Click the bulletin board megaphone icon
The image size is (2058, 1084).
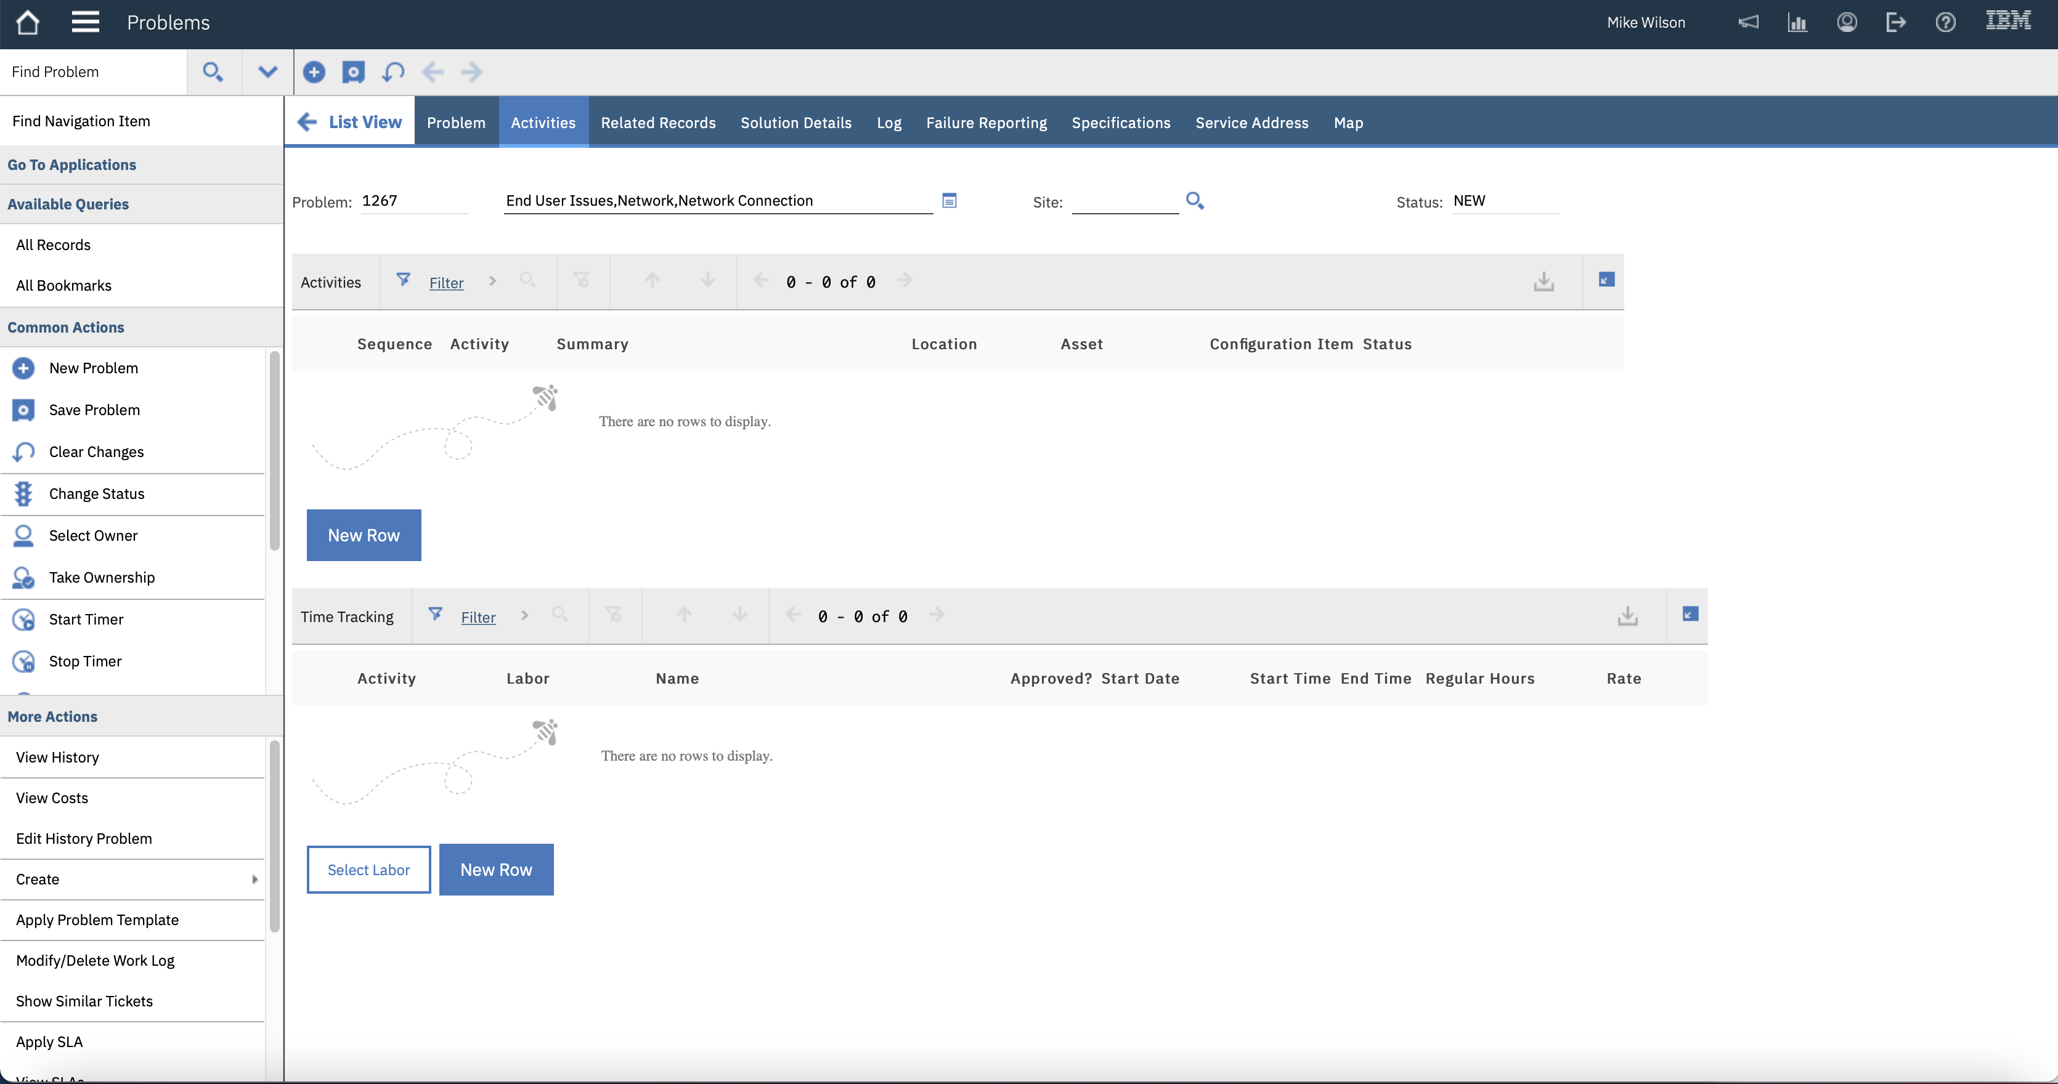tap(1748, 22)
